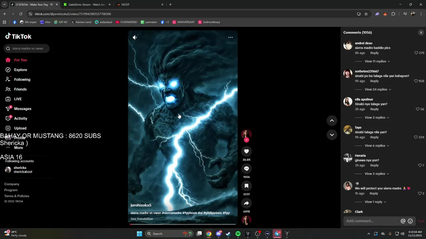Image resolution: width=426 pixels, height=239 pixels.
Task: Open emoji picker in comment box
Action: point(410,221)
